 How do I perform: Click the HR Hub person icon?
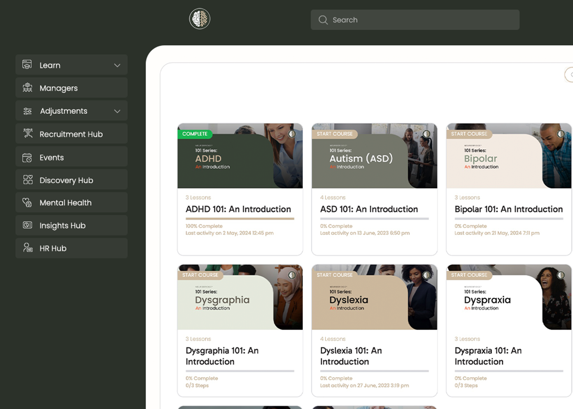pyautogui.click(x=27, y=248)
